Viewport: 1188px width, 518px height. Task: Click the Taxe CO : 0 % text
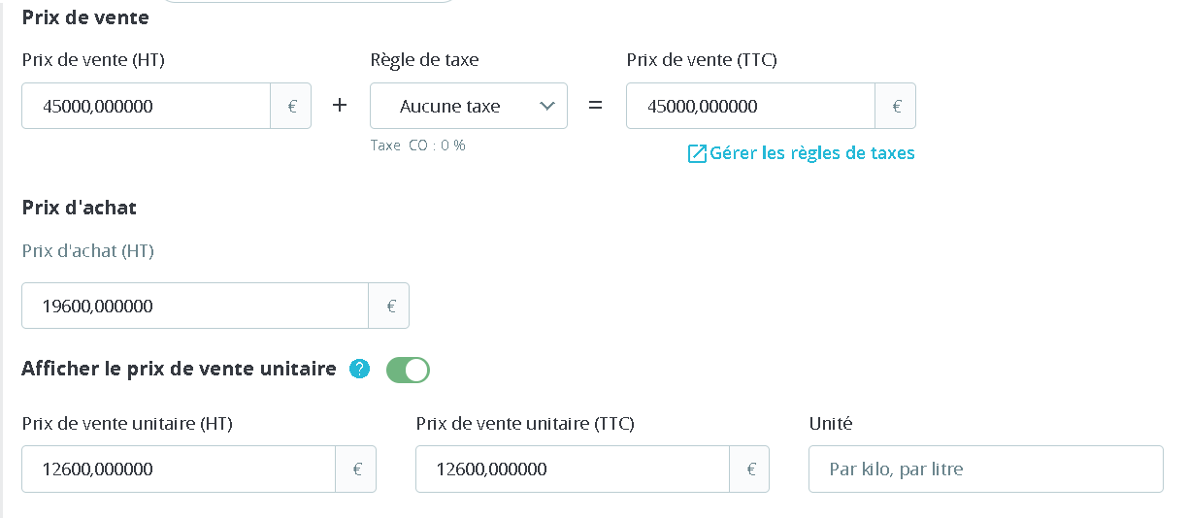click(x=418, y=146)
